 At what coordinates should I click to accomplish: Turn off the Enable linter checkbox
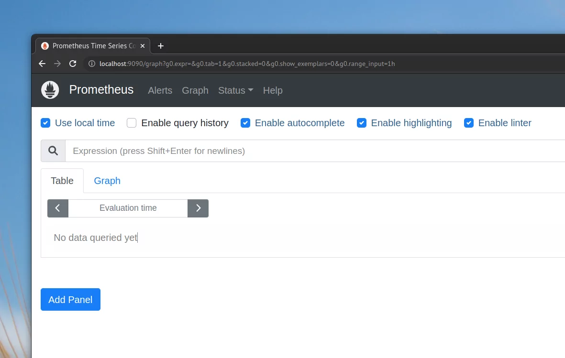click(469, 123)
